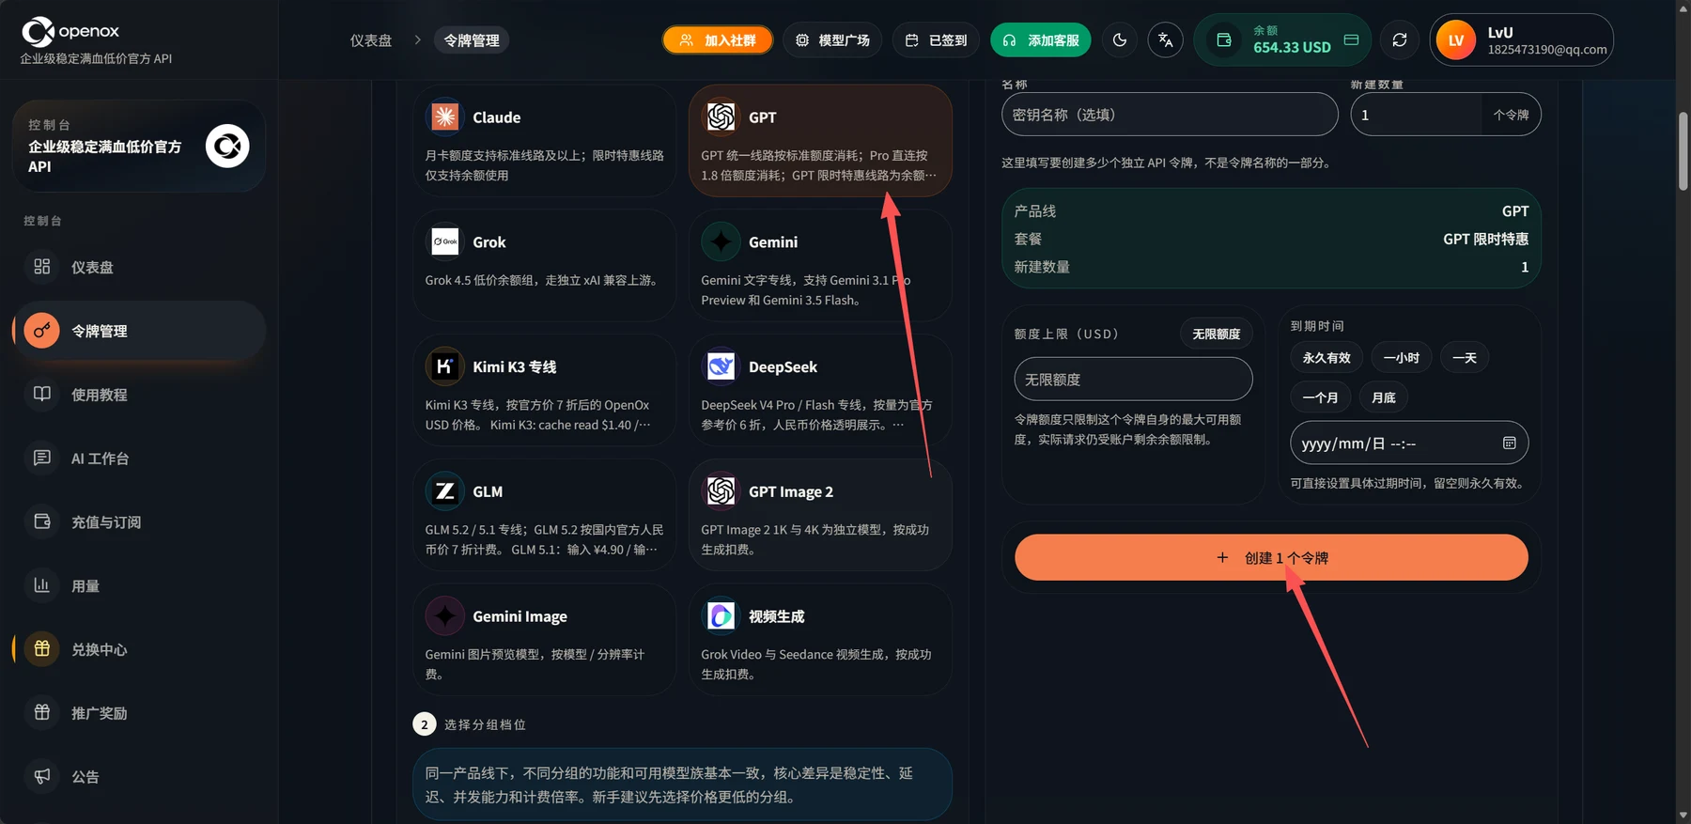
Task: Focus the 密钥名称 name input field
Action: click(1170, 115)
